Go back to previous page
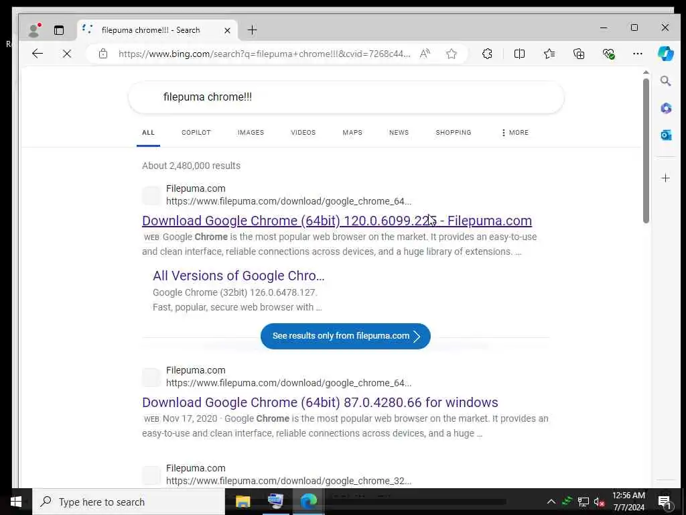The height and width of the screenshot is (515, 686). click(x=38, y=54)
